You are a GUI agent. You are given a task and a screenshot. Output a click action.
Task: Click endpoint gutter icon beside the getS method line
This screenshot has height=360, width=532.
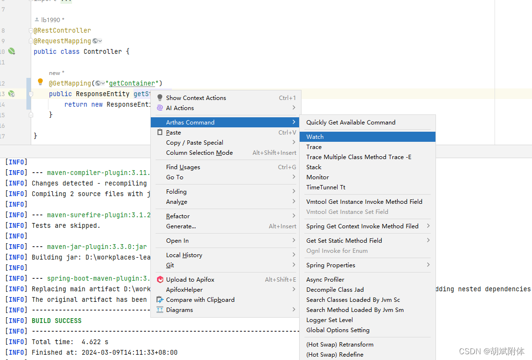[x=12, y=94]
